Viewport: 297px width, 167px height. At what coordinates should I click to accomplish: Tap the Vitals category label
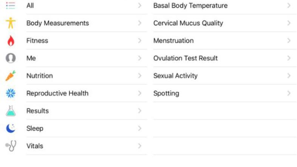(x=35, y=146)
